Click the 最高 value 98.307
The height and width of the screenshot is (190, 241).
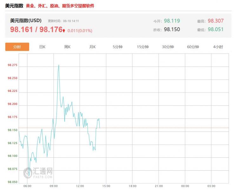pos(216,21)
